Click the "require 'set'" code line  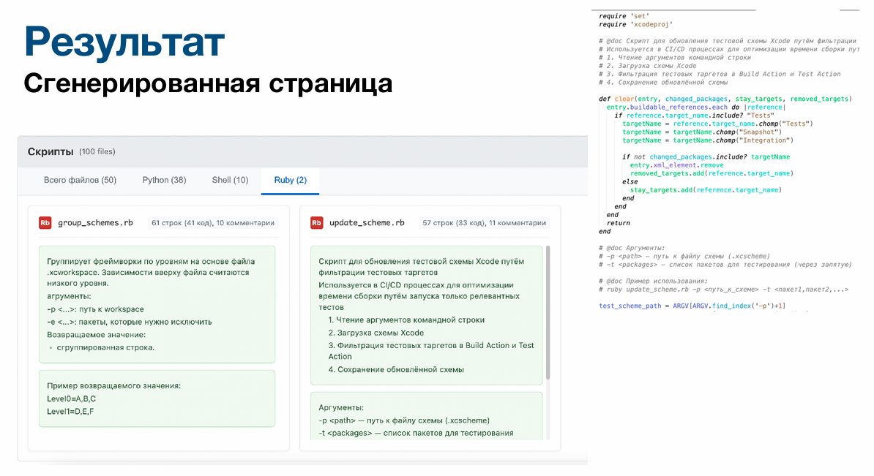[x=624, y=16]
